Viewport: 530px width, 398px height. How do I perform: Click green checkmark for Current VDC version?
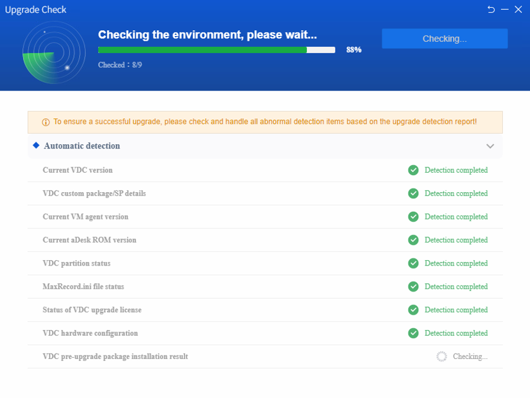[x=413, y=170]
